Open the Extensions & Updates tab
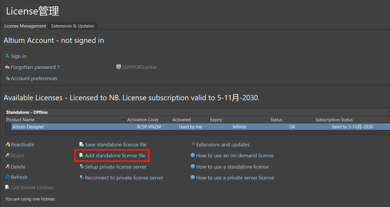Screen dimensions: 390x207 coord(73,26)
